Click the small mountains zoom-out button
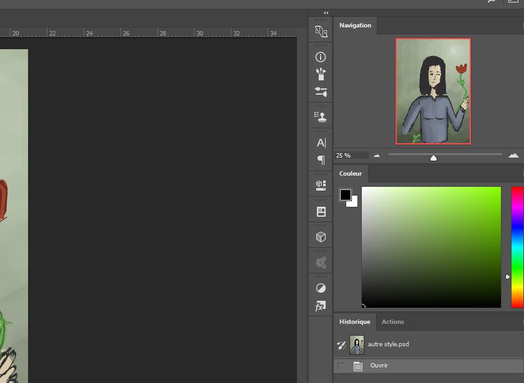The image size is (524, 383). tap(377, 155)
